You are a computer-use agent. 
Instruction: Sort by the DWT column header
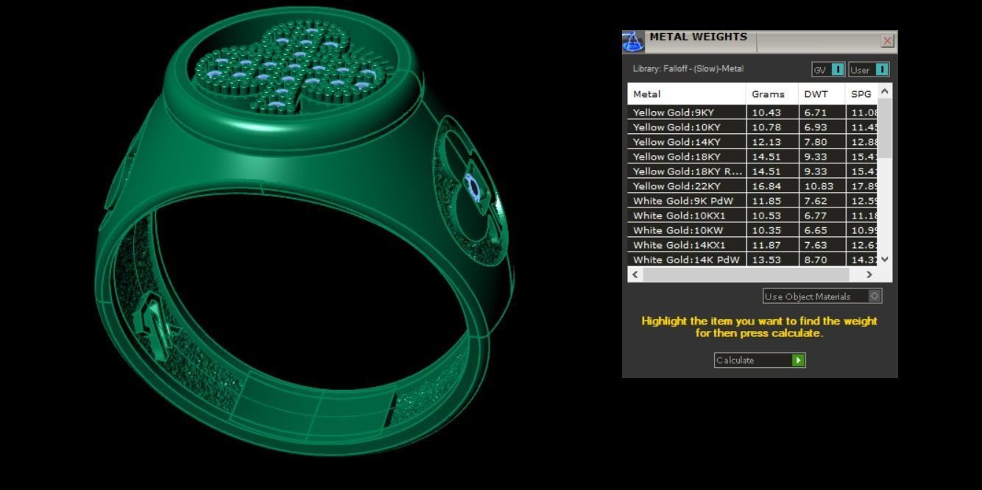tap(822, 94)
